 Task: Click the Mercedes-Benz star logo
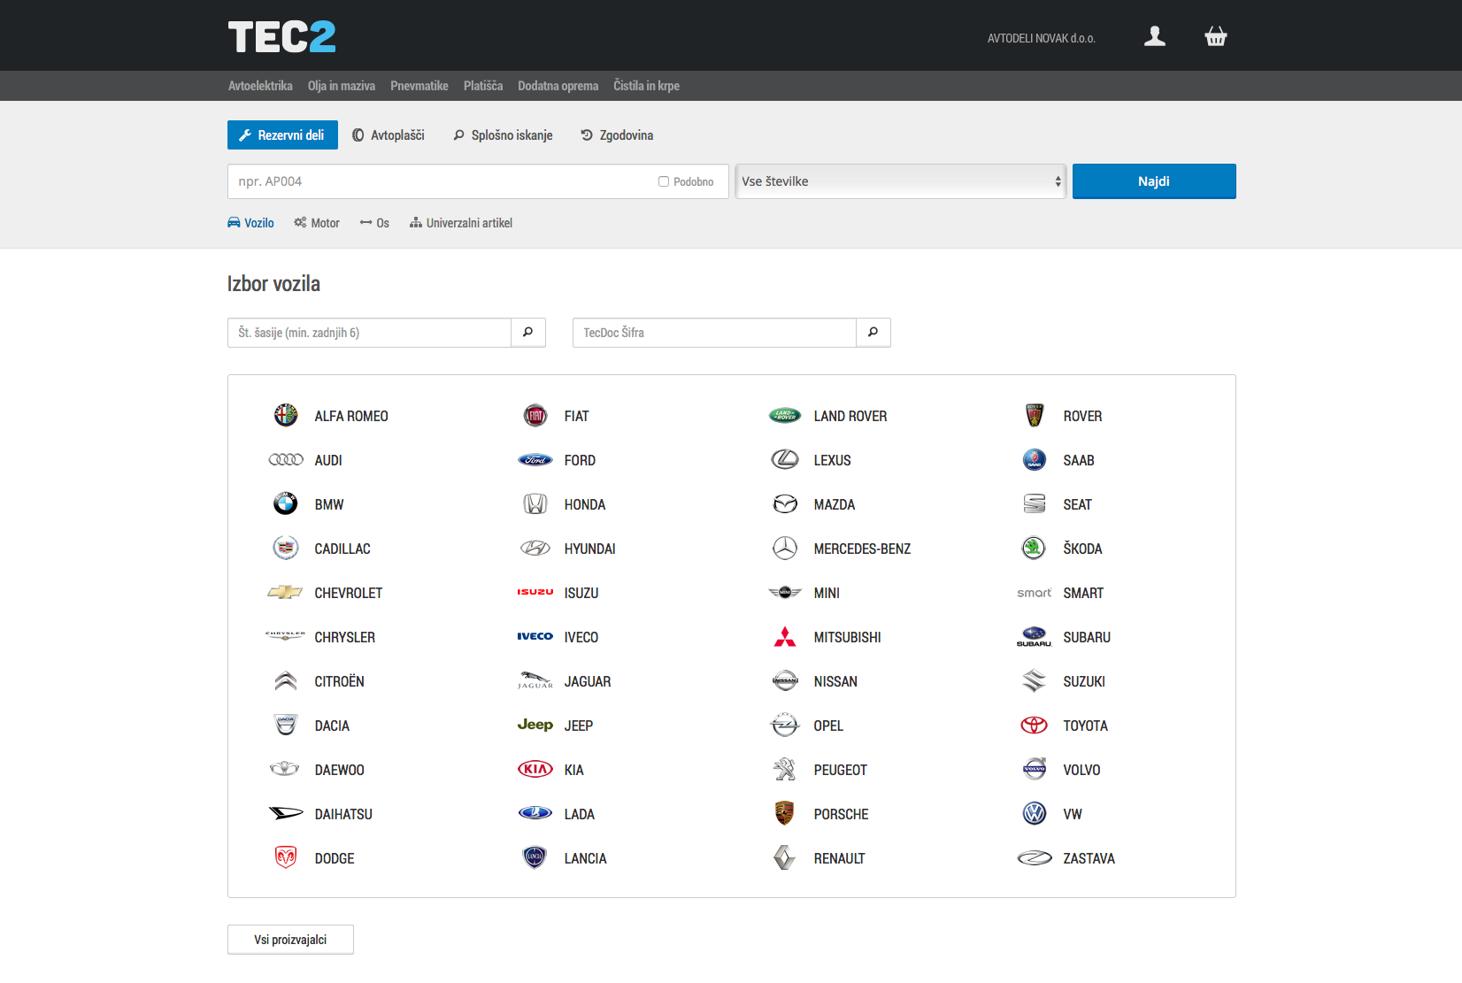point(785,548)
